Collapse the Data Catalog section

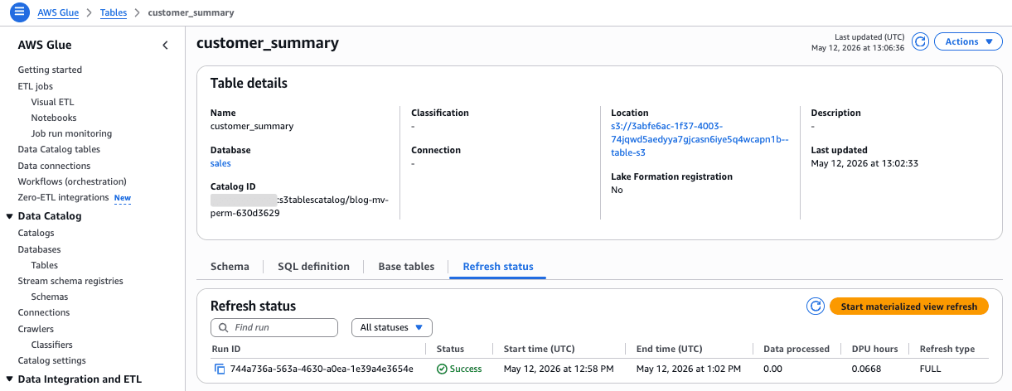coord(10,216)
